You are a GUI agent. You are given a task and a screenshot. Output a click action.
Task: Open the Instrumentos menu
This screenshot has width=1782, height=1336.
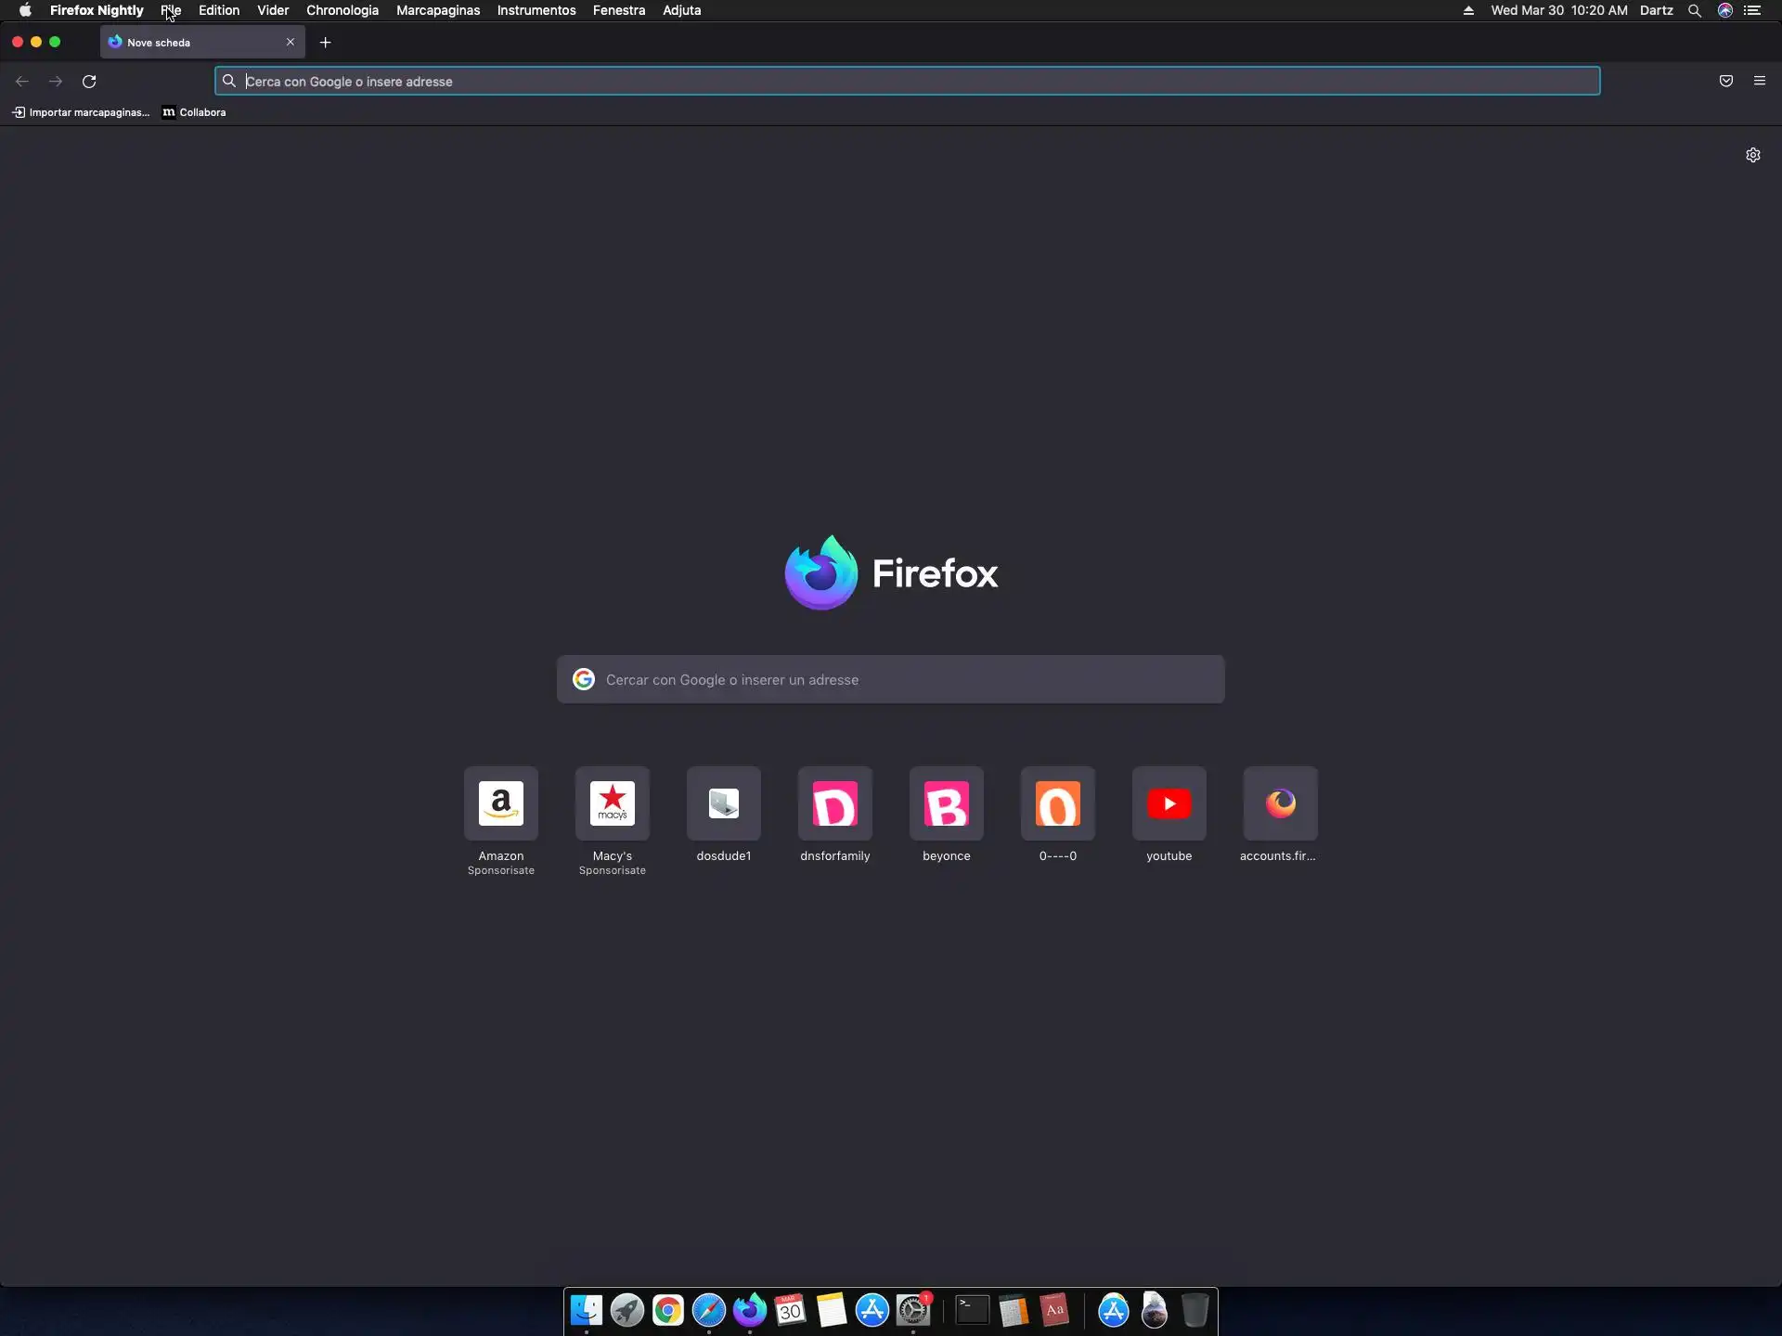point(536,10)
